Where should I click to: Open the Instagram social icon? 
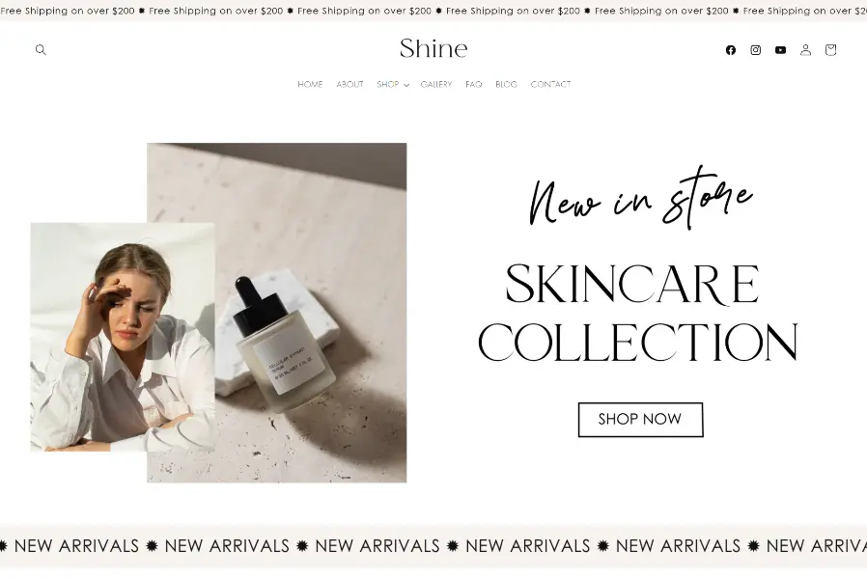coord(756,50)
